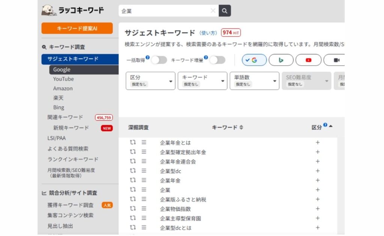Sort by the キーワード column arrows
The height and width of the screenshot is (236, 384).
point(241,128)
